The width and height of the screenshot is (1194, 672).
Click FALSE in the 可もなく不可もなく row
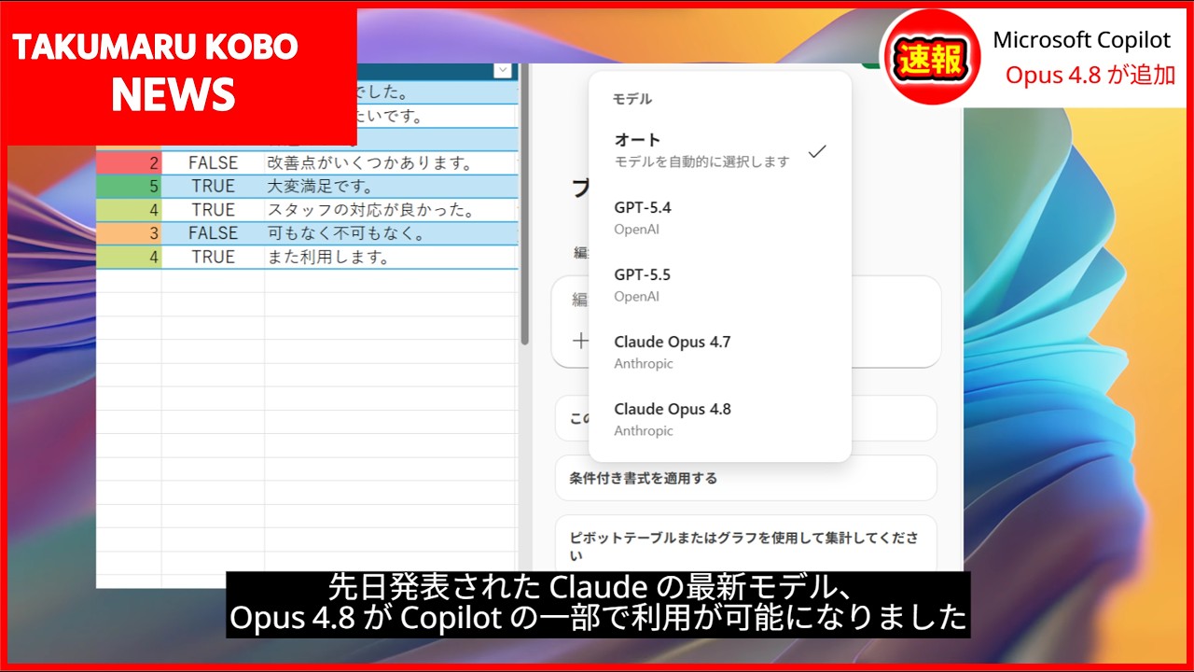coord(213,233)
